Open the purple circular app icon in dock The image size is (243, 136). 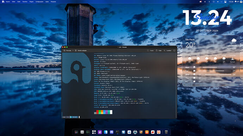point(100,132)
